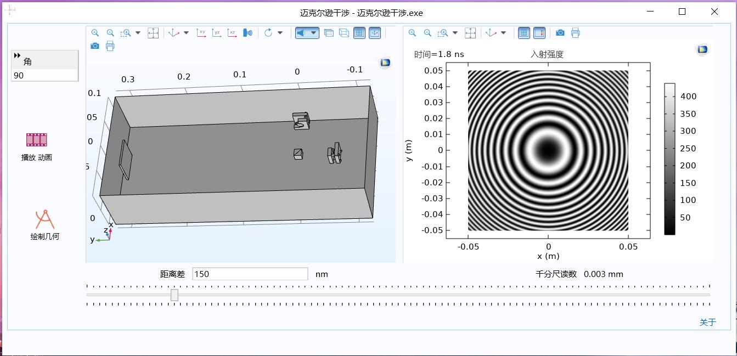Open the zoom box dropdown in 3D toolbar

pos(138,33)
